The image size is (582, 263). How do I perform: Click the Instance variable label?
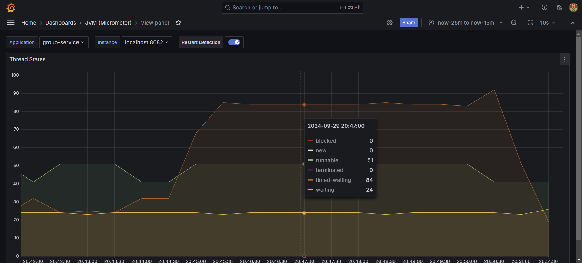pos(107,42)
